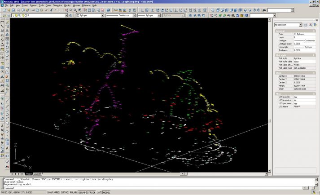This screenshot has height=195, width=320.
Task: Collapse the General section in Properties
Action: point(314,31)
